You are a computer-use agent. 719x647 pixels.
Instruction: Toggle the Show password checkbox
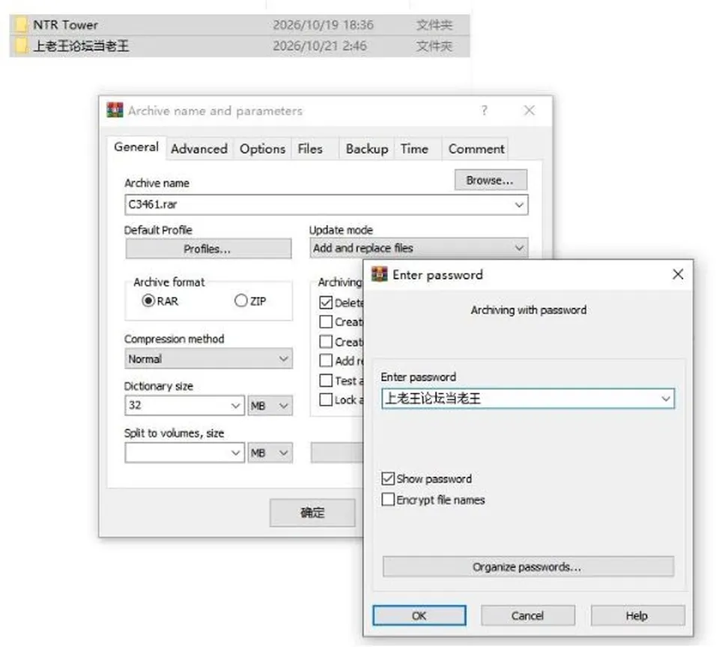388,478
